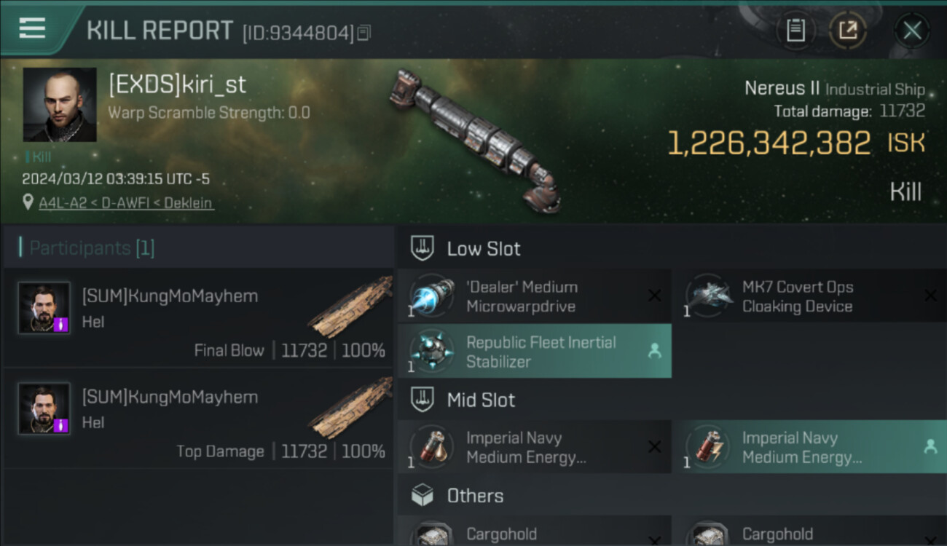Screen dimensions: 947x546
Task: Click the Others section header
Action: point(475,496)
